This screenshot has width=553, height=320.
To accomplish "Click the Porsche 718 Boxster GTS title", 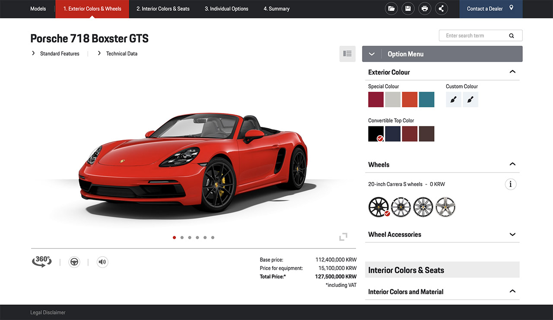I will click(x=89, y=38).
